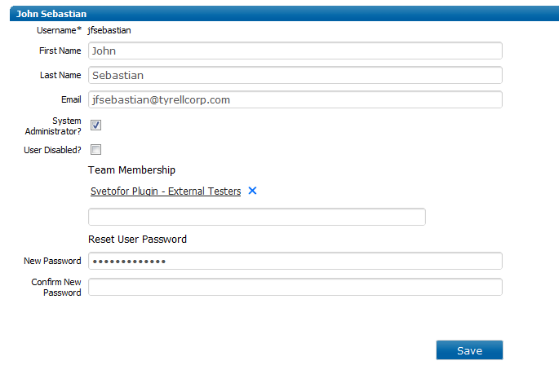Click the Confirm New Password label
Viewport: 559px width, 374px height.
(x=56, y=287)
